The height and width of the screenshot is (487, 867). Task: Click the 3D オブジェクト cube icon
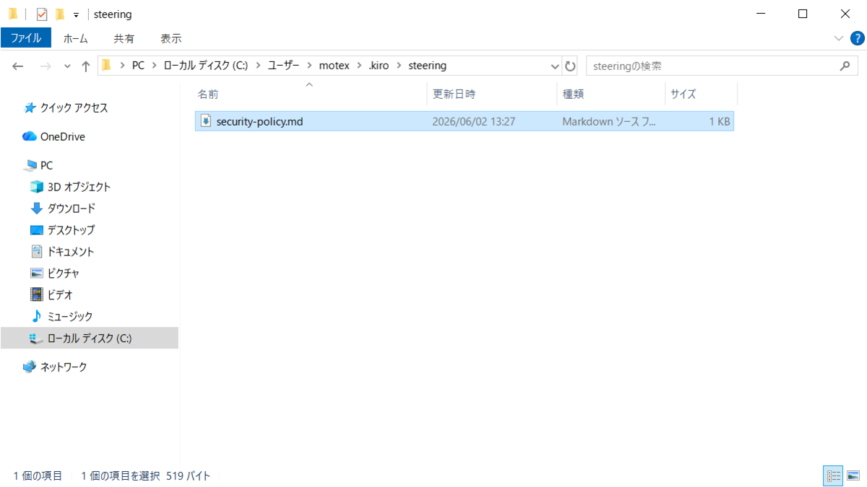pos(37,187)
